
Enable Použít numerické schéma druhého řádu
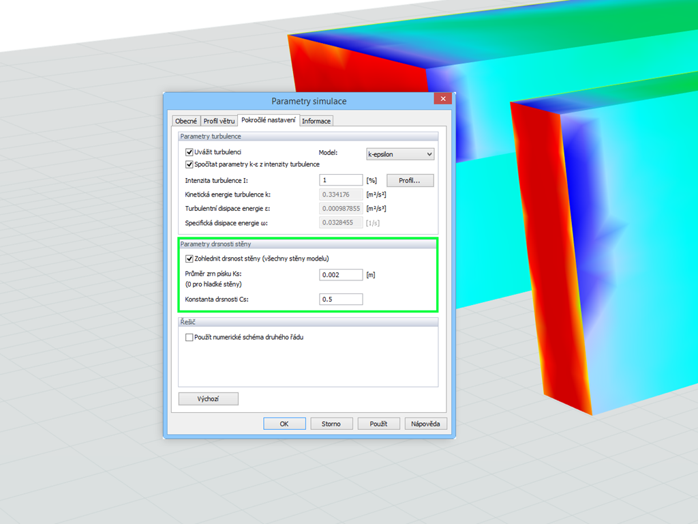[189, 336]
